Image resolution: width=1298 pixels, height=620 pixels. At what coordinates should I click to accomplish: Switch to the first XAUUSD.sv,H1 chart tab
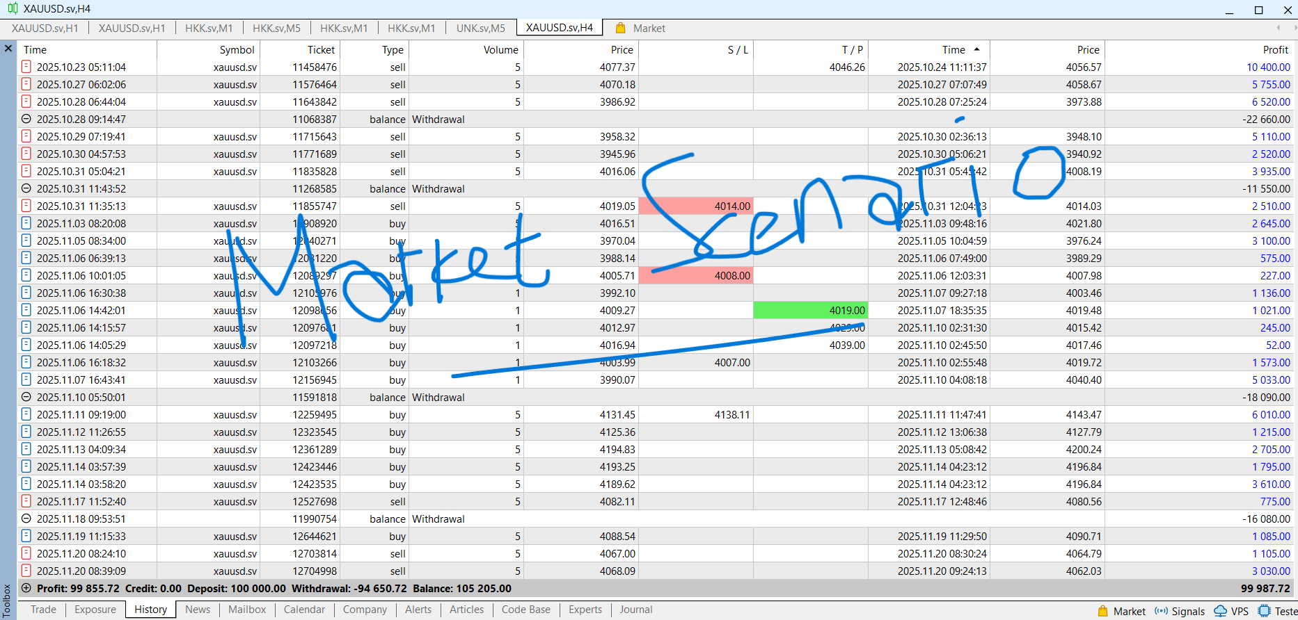pos(45,28)
